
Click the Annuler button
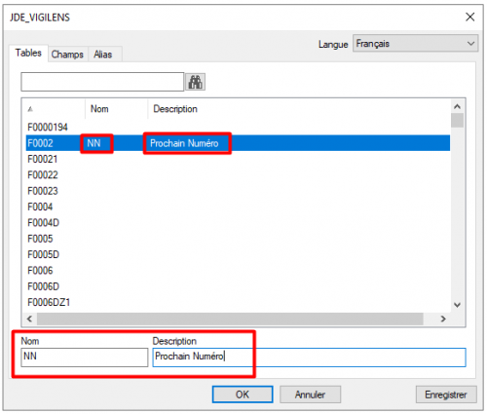click(x=310, y=395)
